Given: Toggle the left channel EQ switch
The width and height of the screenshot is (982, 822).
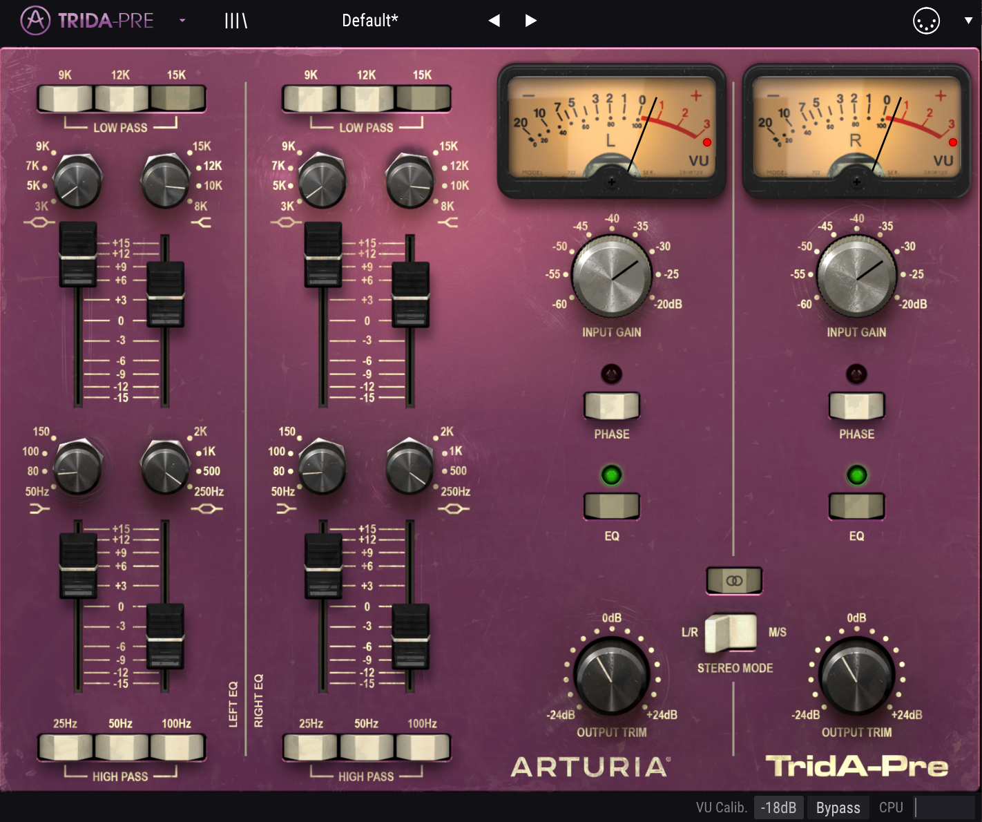Looking at the screenshot, I should (612, 506).
